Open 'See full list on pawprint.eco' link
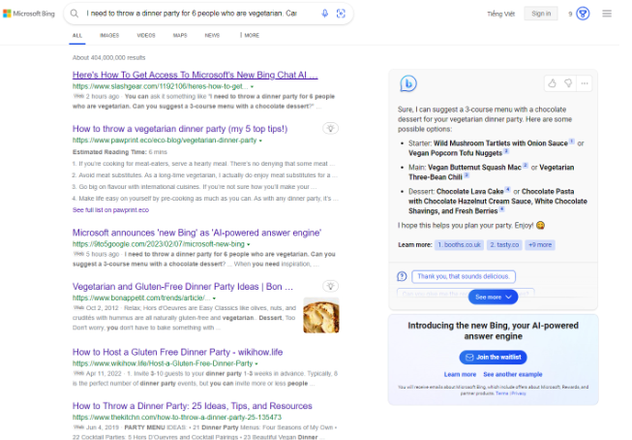Image resolution: width=632 pixels, height=440 pixels. point(110,209)
